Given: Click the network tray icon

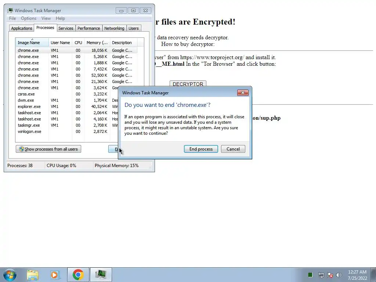Looking at the screenshot, I should [x=321, y=275].
